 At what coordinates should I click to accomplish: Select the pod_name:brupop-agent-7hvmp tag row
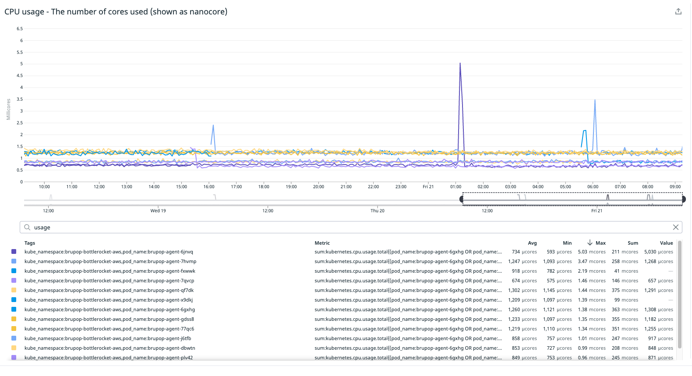(110, 261)
